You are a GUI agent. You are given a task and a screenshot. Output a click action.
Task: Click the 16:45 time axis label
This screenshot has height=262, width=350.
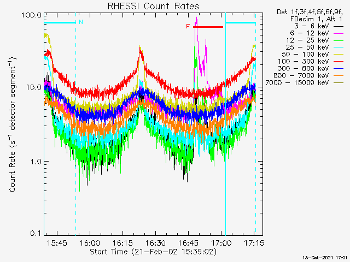[x=188, y=243]
